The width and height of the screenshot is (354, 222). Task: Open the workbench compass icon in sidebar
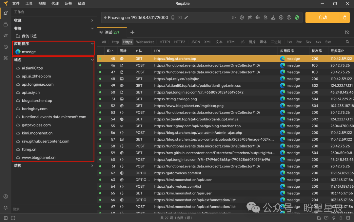tap(6, 13)
